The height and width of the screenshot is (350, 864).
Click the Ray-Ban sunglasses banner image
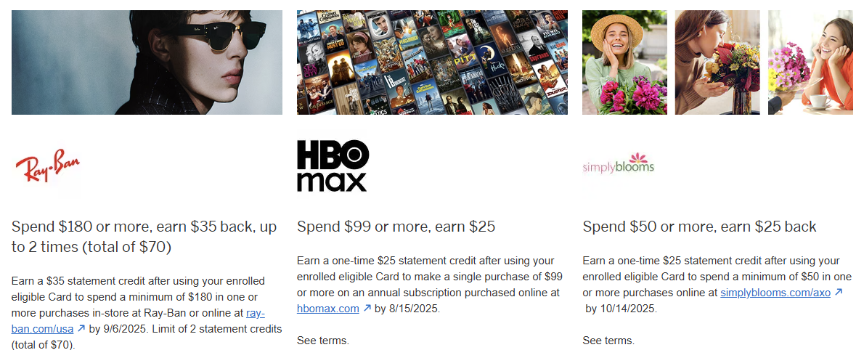pyautogui.click(x=147, y=62)
